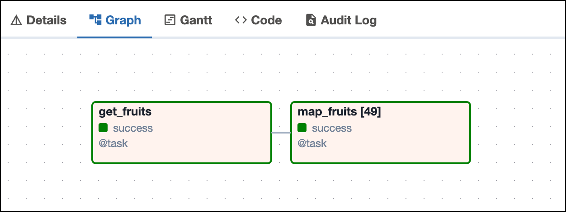Open the Gantt tab
Image resolution: width=566 pixels, height=212 pixels.
point(196,20)
